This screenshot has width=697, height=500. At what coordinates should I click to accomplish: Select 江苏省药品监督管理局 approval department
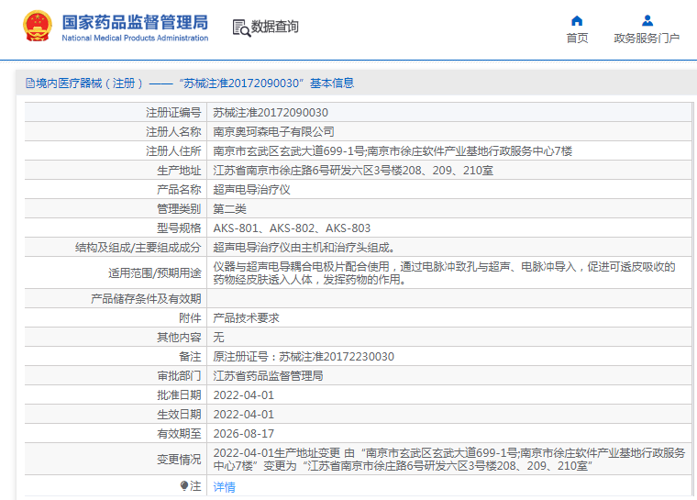click(268, 376)
